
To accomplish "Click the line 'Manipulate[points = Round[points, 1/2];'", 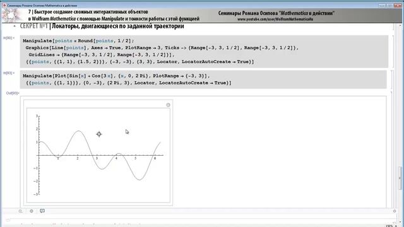I will [78, 40].
